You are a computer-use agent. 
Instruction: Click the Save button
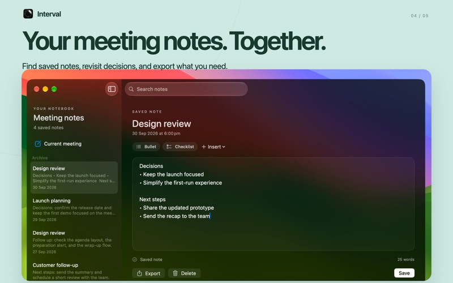(404, 273)
